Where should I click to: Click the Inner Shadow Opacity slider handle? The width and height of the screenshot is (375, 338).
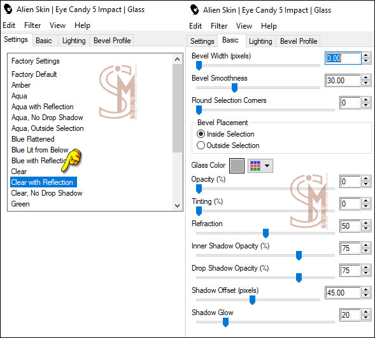pos(299,255)
